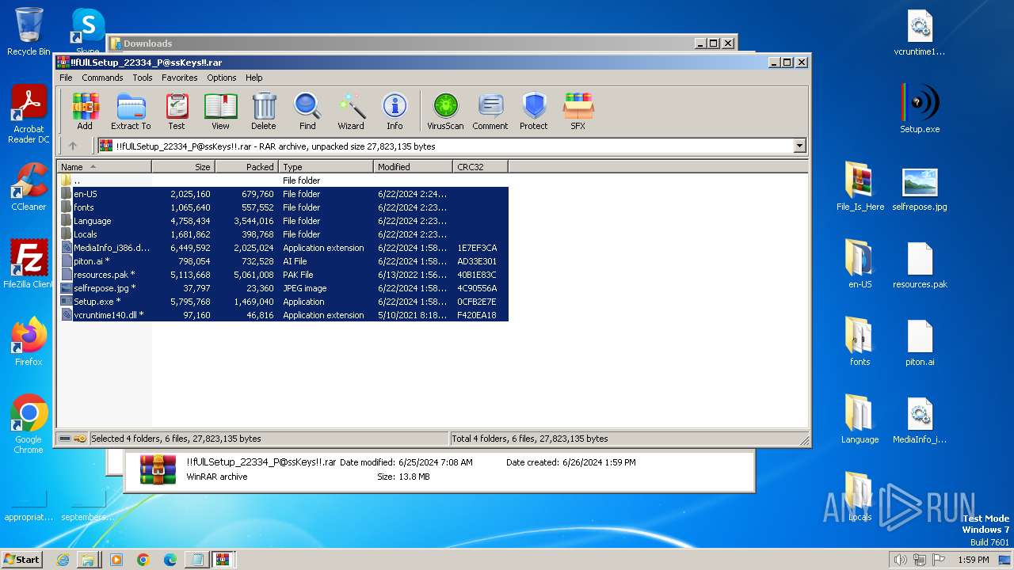
Task: Select the Language folder row
Action: click(x=283, y=221)
